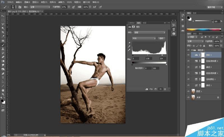Viewport: 224px width, 137px height.
Task: Pick the Hand tool
Action: [3, 90]
